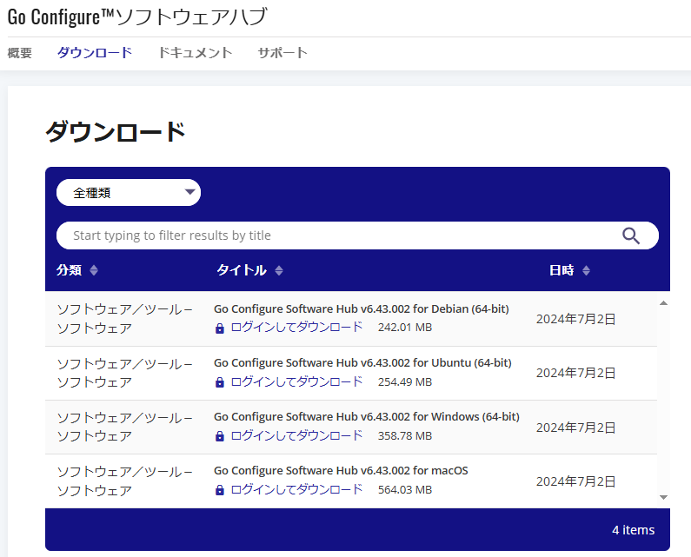
Task: Click lock icon in Ubuntu download row
Action: 220,382
